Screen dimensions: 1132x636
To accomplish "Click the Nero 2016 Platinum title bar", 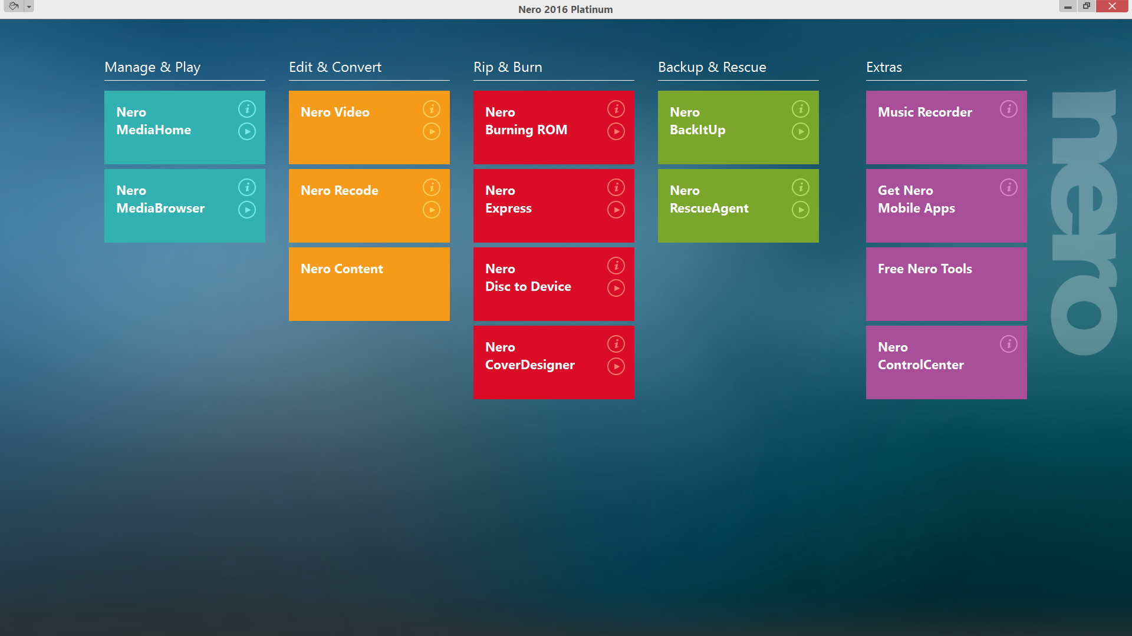I will (x=566, y=9).
